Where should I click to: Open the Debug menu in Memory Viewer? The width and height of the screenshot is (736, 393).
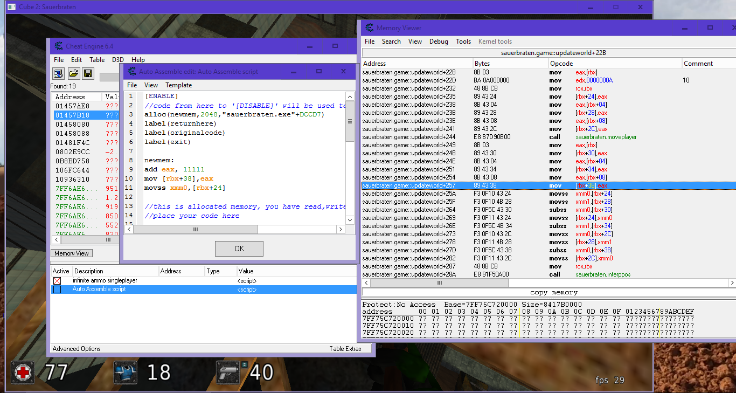439,42
